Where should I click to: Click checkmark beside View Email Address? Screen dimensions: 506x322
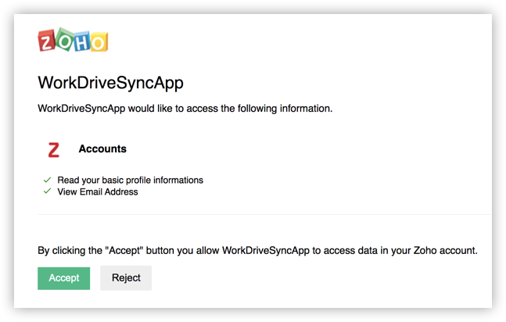pyautogui.click(x=48, y=191)
